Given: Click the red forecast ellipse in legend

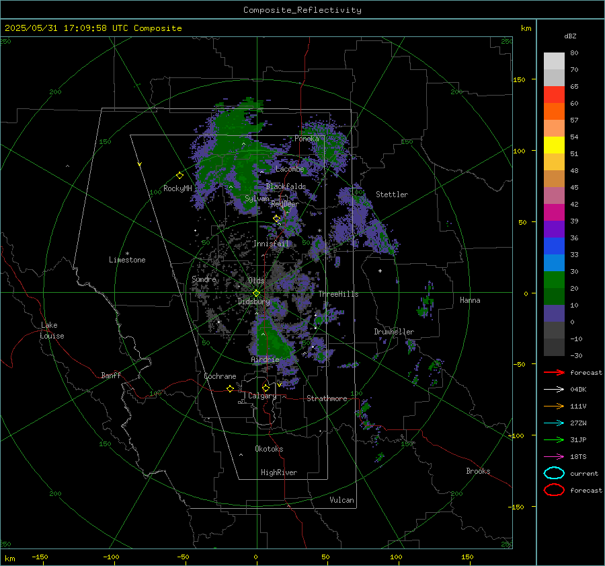Looking at the screenshot, I should pos(554,490).
